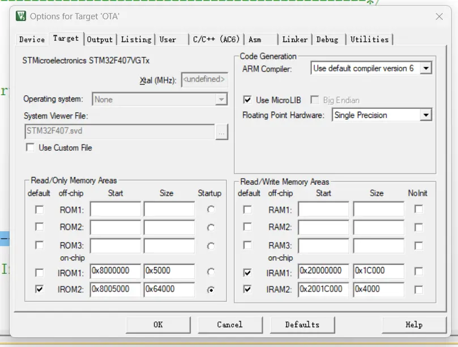
Task: Edit the IRAM2 Size value 0x4000
Action: point(379,289)
